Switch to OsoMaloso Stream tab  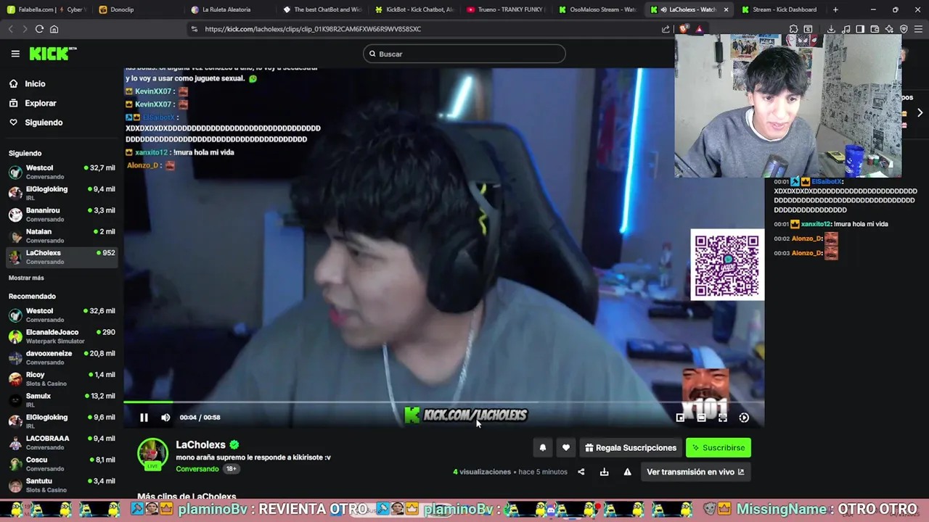coord(598,9)
